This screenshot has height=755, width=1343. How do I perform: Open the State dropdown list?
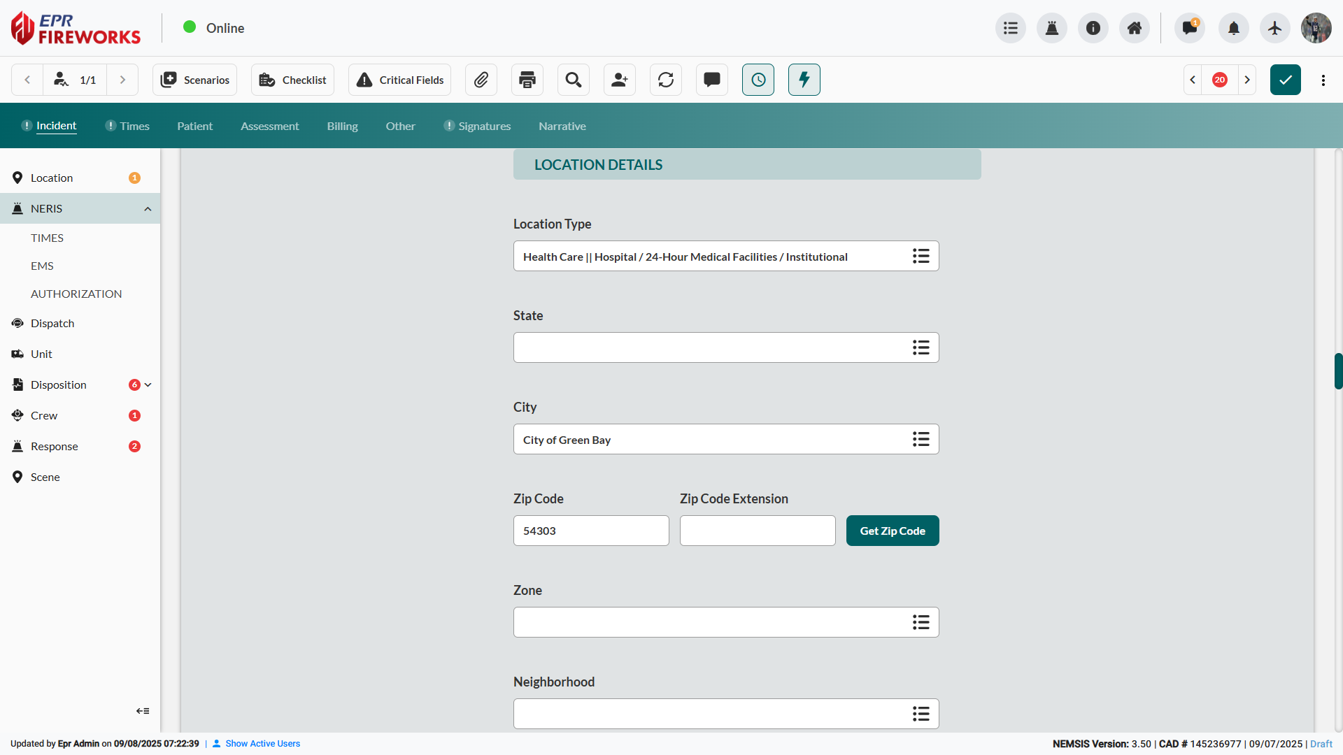[x=921, y=347]
